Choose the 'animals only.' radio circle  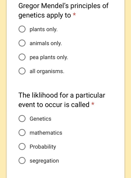tap(22, 43)
